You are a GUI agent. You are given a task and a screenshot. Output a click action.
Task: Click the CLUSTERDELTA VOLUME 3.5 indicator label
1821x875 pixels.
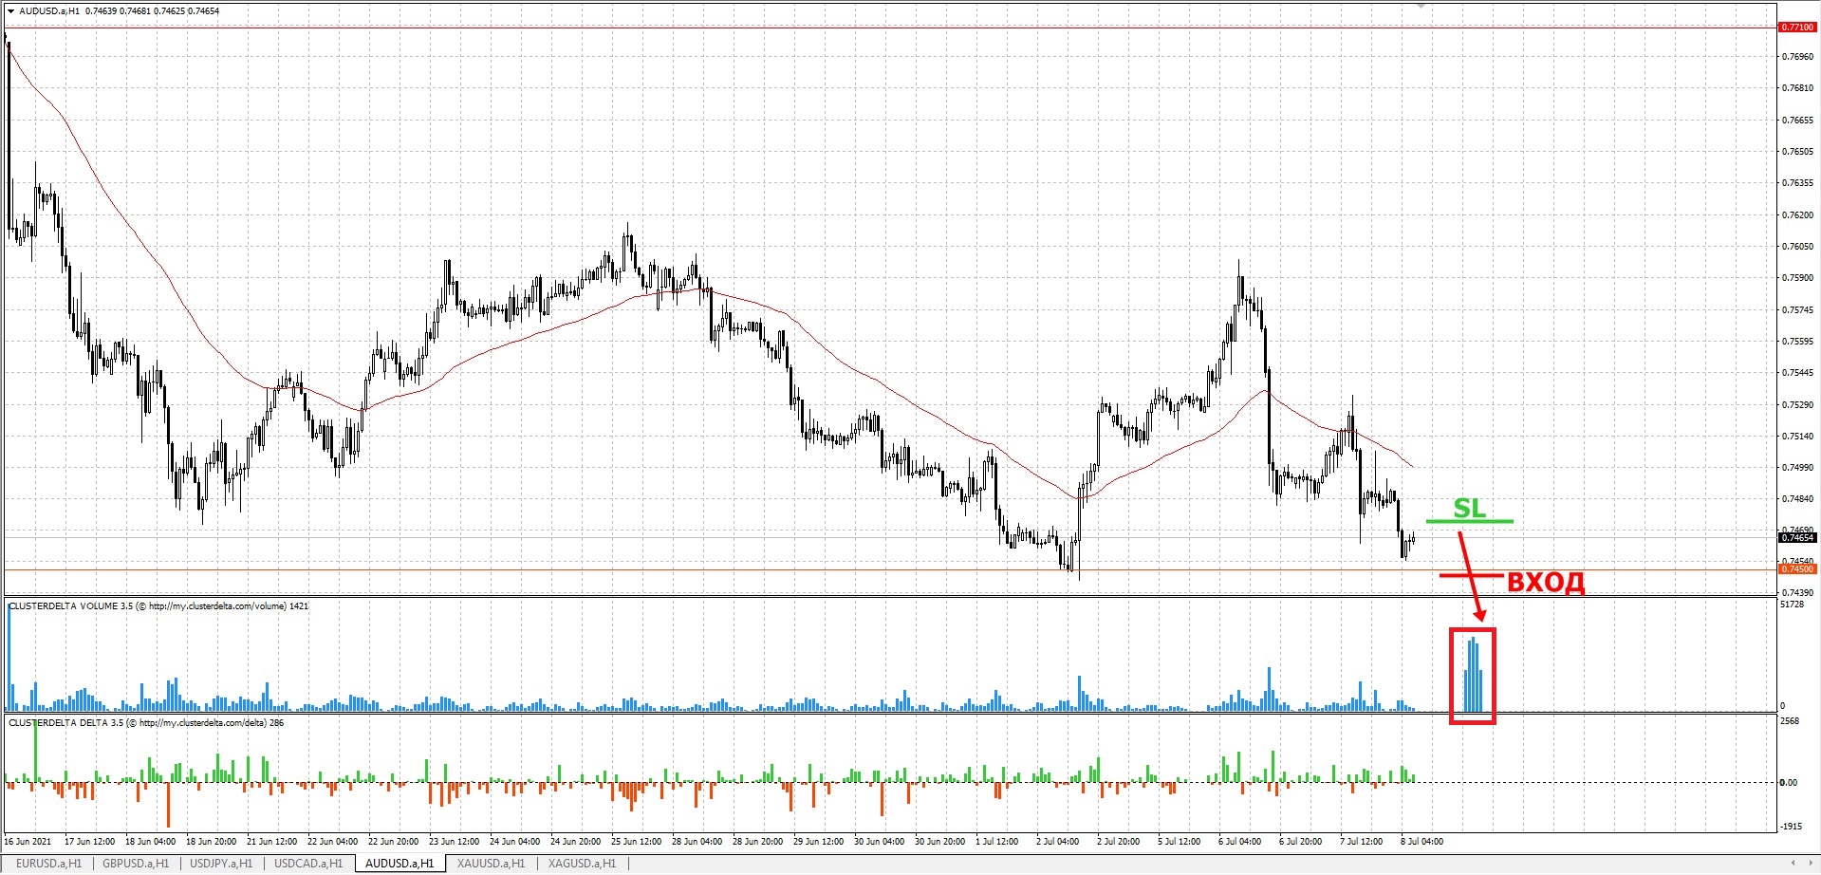point(158,605)
